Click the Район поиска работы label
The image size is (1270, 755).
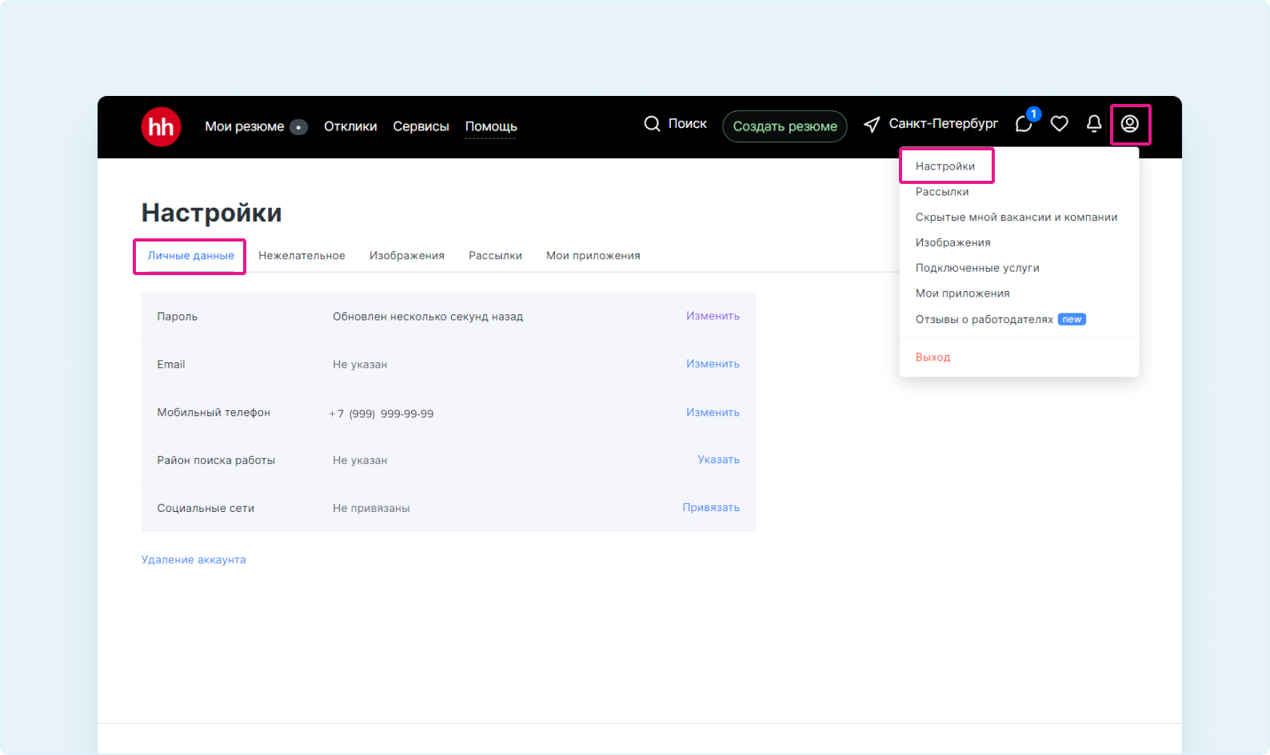pyautogui.click(x=216, y=461)
